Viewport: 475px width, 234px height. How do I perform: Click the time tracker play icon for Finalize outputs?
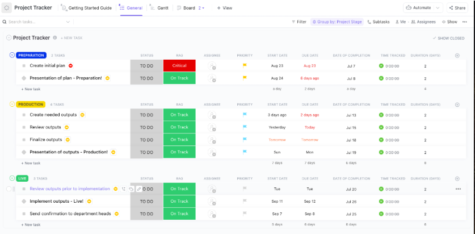tap(381, 140)
